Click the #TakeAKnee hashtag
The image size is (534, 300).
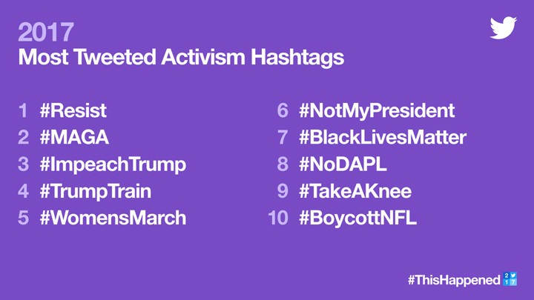click(x=355, y=191)
